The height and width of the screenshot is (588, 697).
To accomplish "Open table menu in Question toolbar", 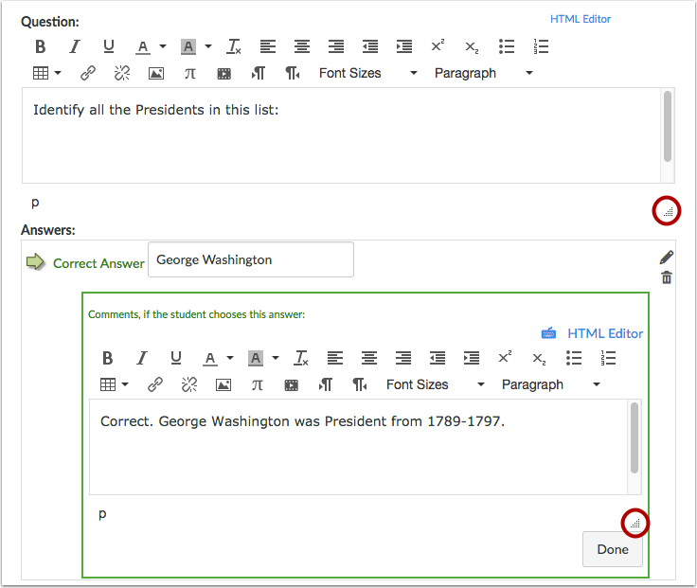I will pyautogui.click(x=46, y=73).
